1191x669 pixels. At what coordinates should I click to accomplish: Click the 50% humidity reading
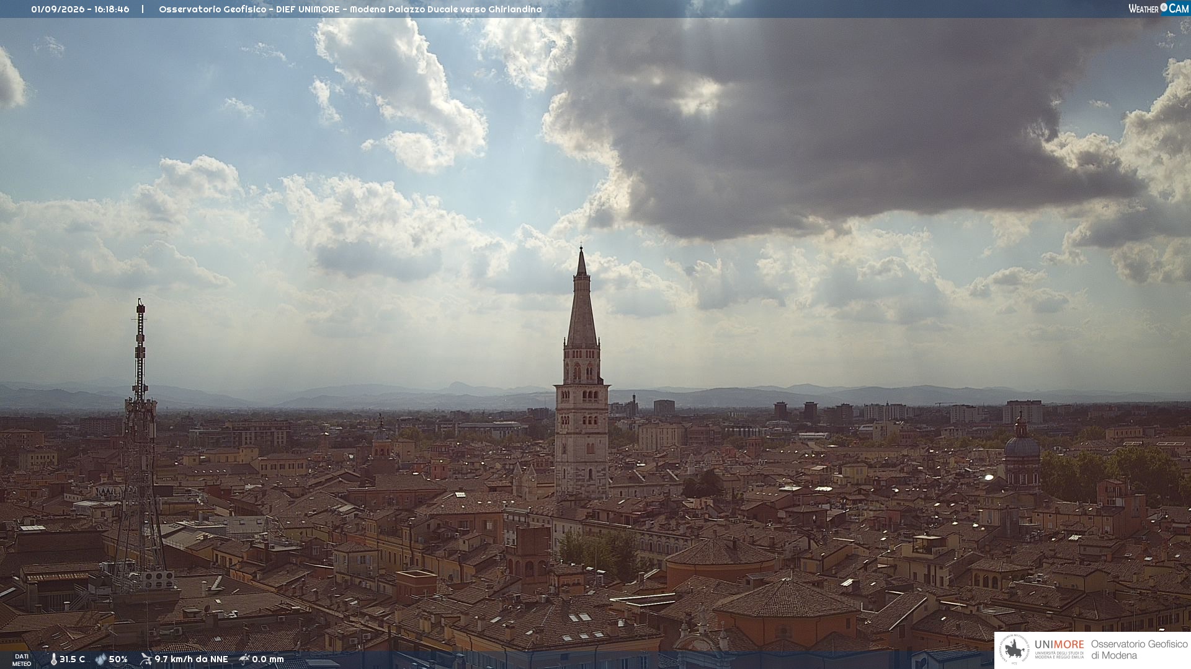click(118, 659)
